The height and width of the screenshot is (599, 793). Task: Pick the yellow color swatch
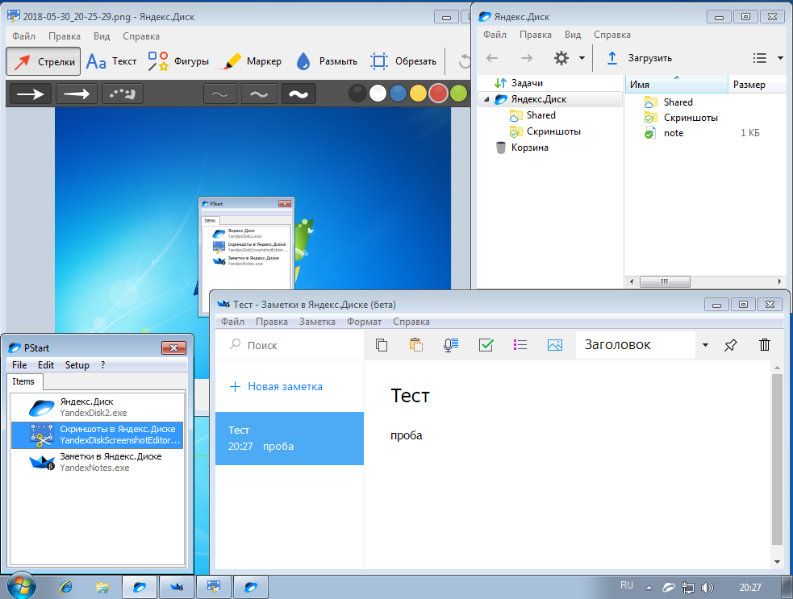click(418, 94)
